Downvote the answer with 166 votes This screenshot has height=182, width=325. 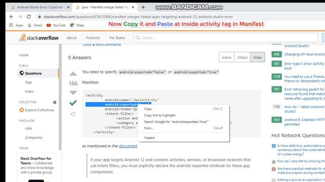73,93
